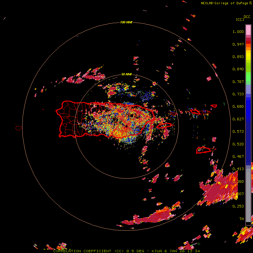
Task: Click the pink band at the top of color bar
Action: [248, 30]
